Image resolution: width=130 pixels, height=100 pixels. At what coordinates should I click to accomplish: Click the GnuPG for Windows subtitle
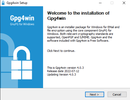(22, 24)
